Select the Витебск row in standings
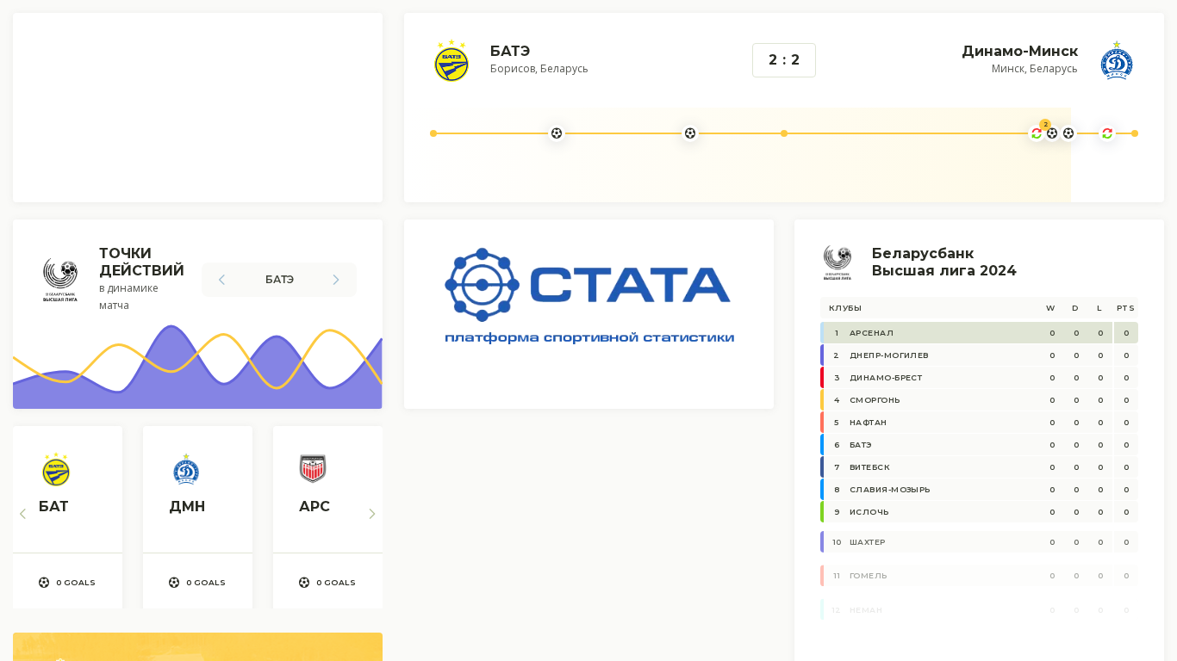Viewport: 1177px width, 661px height. pos(979,467)
